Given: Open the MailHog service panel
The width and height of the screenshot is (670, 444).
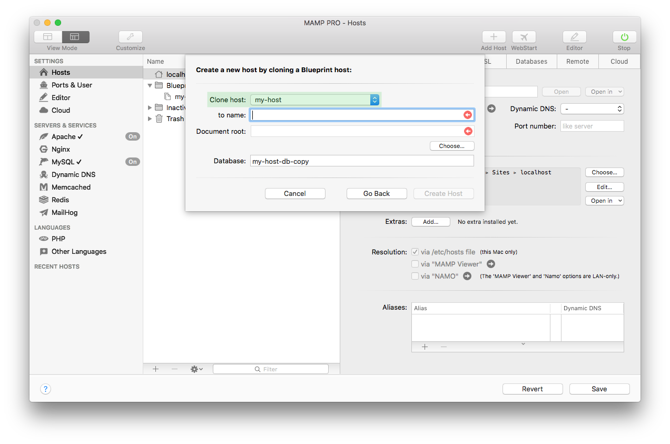Looking at the screenshot, I should click(x=66, y=212).
